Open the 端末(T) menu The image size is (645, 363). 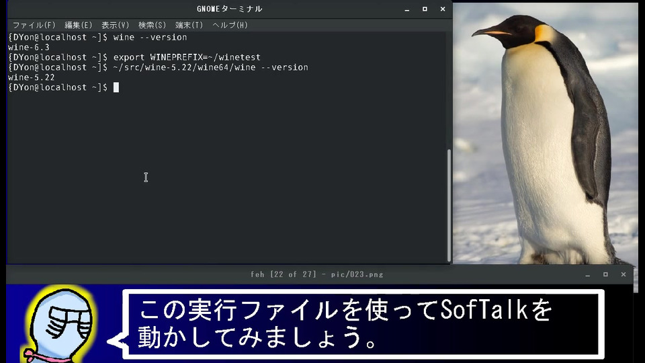coord(189,25)
